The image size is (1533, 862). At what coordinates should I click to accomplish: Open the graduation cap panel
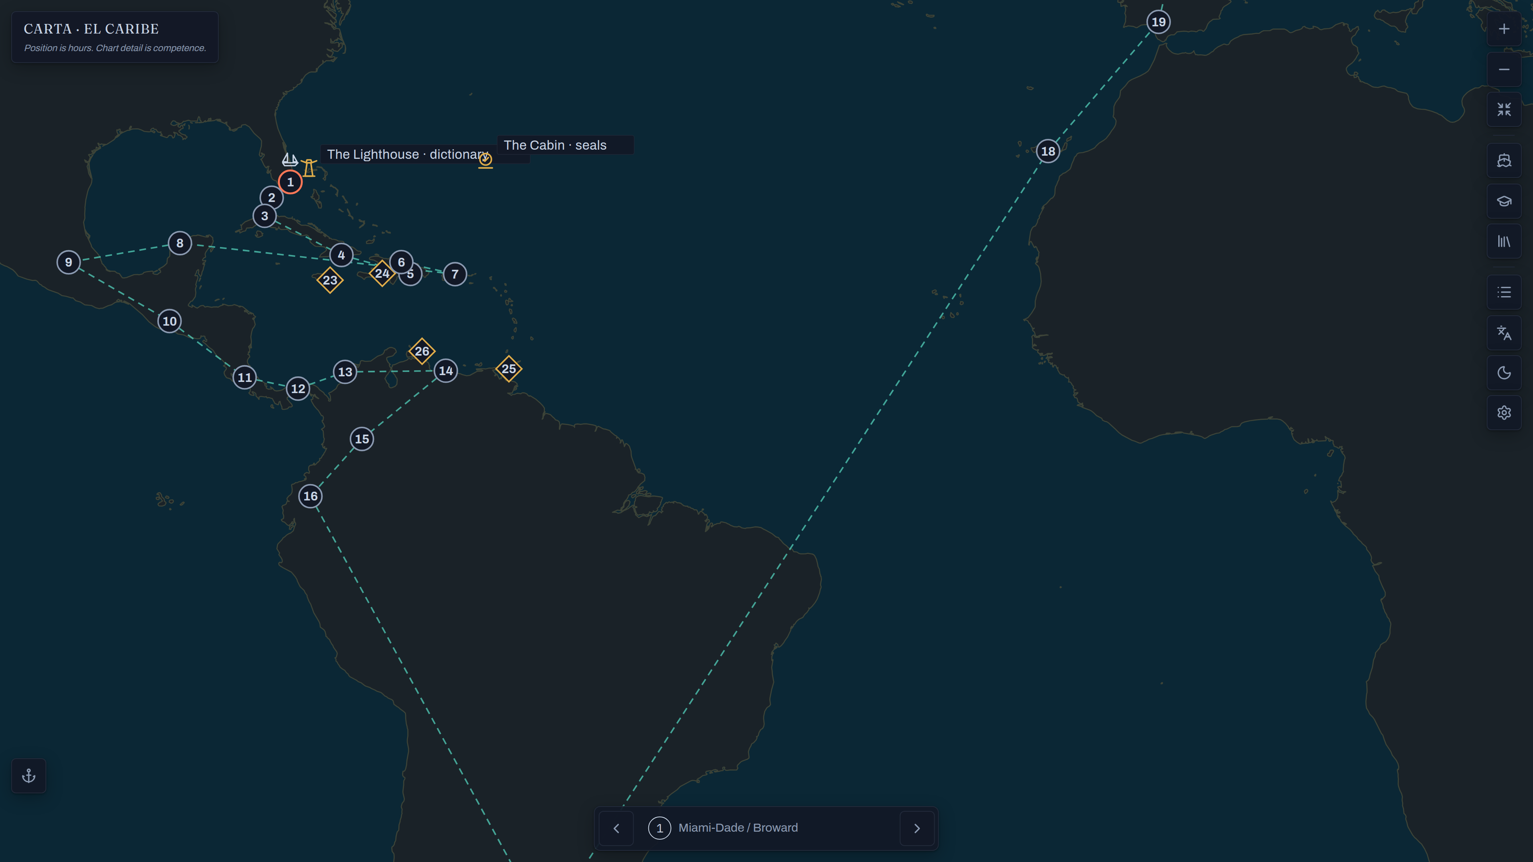pos(1504,201)
